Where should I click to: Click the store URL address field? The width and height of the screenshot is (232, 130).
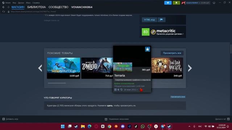(x=33, y=12)
